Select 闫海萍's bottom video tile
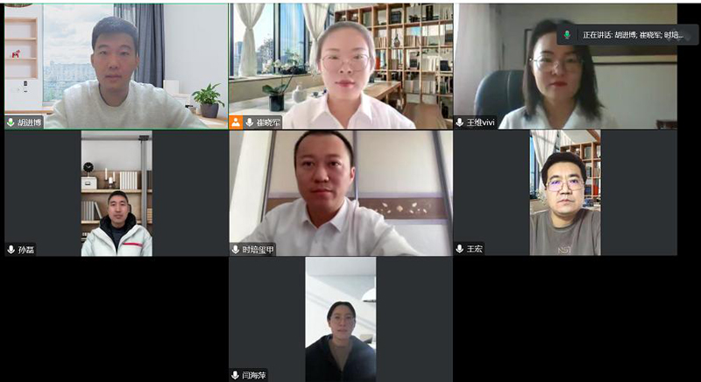Screen dimensions: 701x382 pos(341,319)
